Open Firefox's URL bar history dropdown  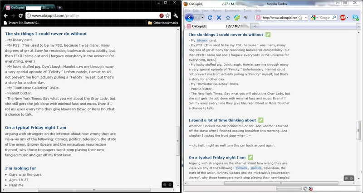click(305, 18)
